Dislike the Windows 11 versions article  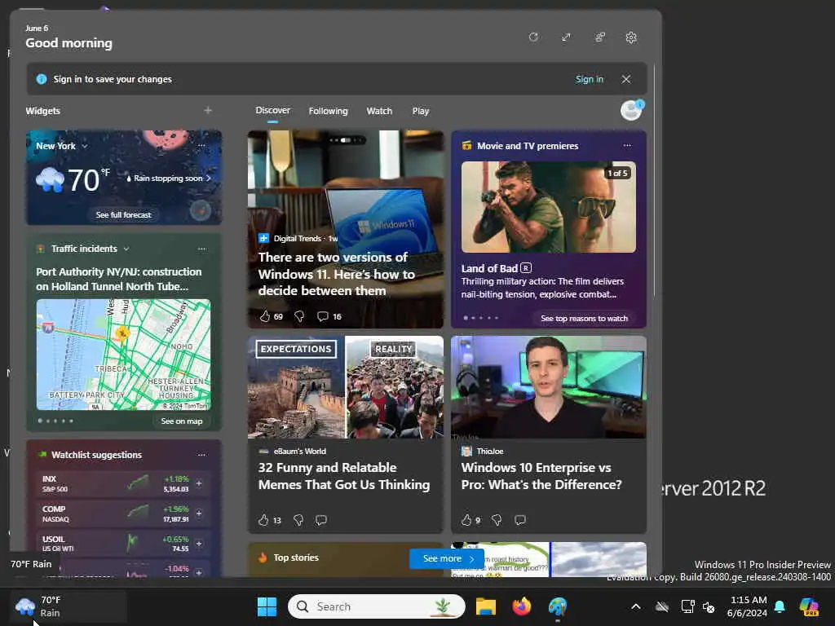299,316
